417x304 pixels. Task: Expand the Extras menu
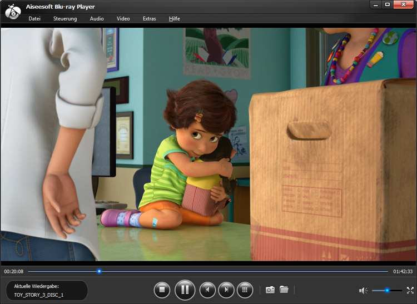[x=149, y=19]
